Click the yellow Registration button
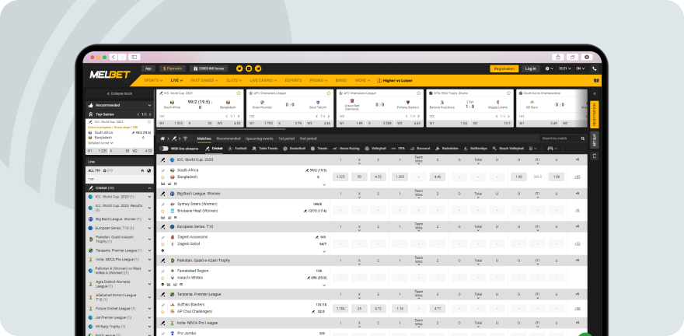Screen dimensions: 684x336 504,68
